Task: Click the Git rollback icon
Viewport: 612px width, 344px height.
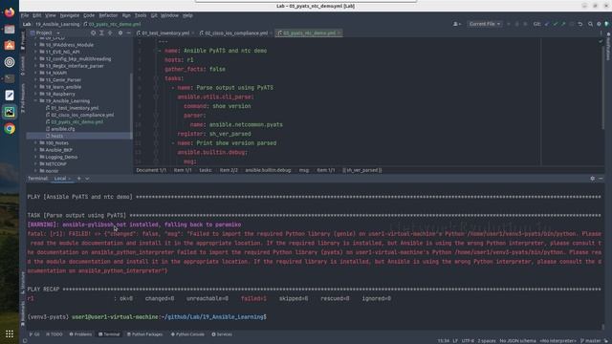Action: click(x=580, y=24)
